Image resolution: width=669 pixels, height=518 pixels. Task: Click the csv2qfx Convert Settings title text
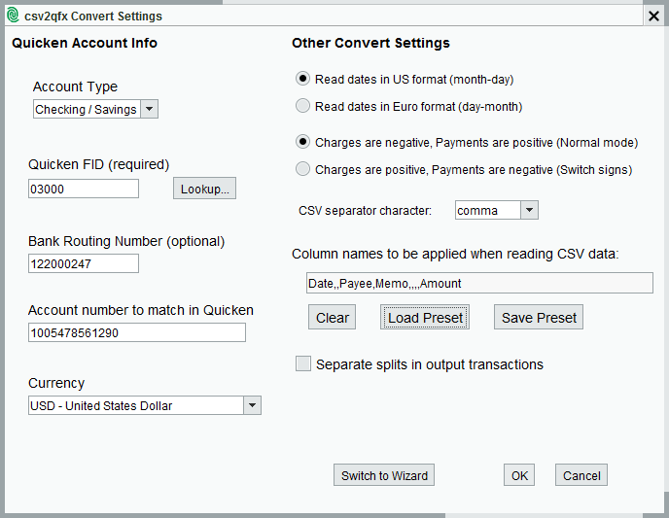tap(93, 17)
